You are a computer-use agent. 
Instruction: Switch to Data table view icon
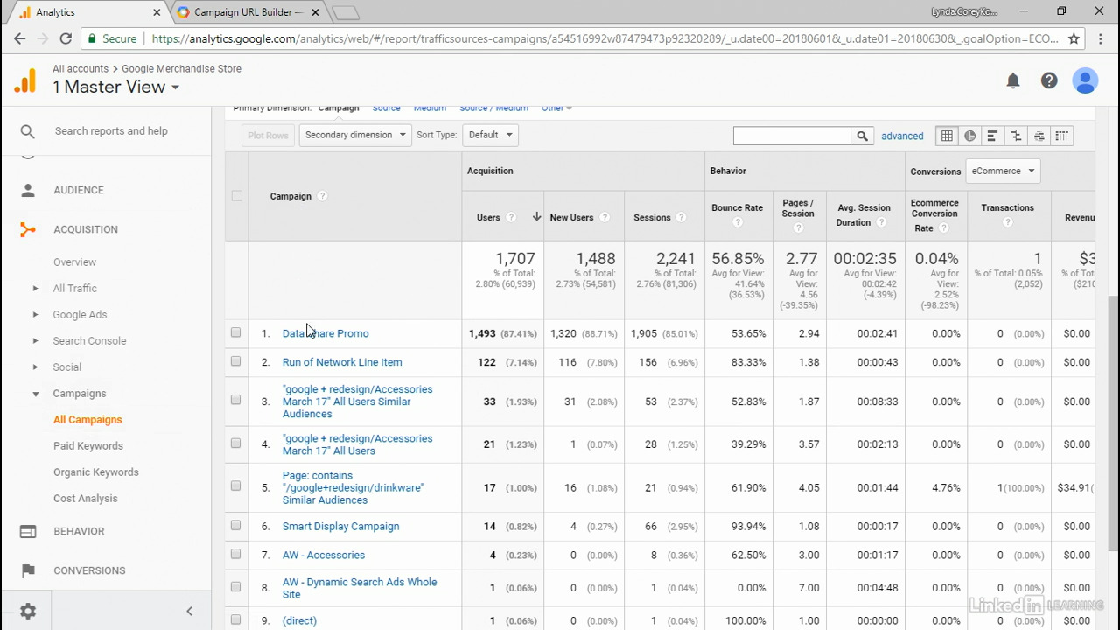947,136
